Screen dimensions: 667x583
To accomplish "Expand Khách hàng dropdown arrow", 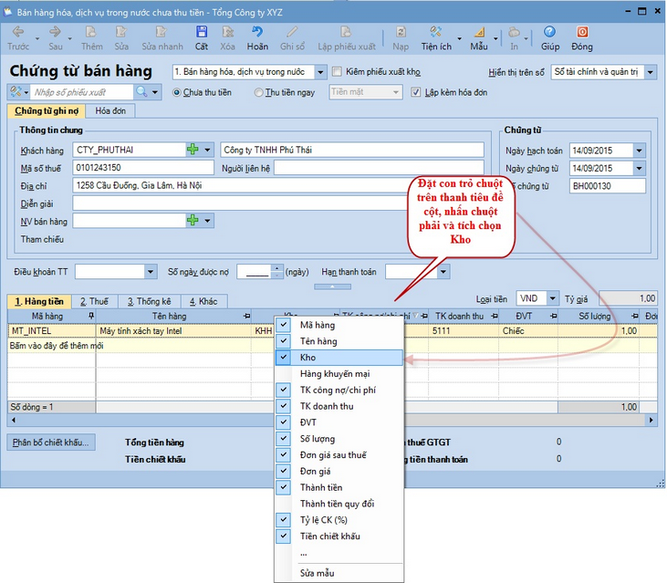I will coord(207,150).
